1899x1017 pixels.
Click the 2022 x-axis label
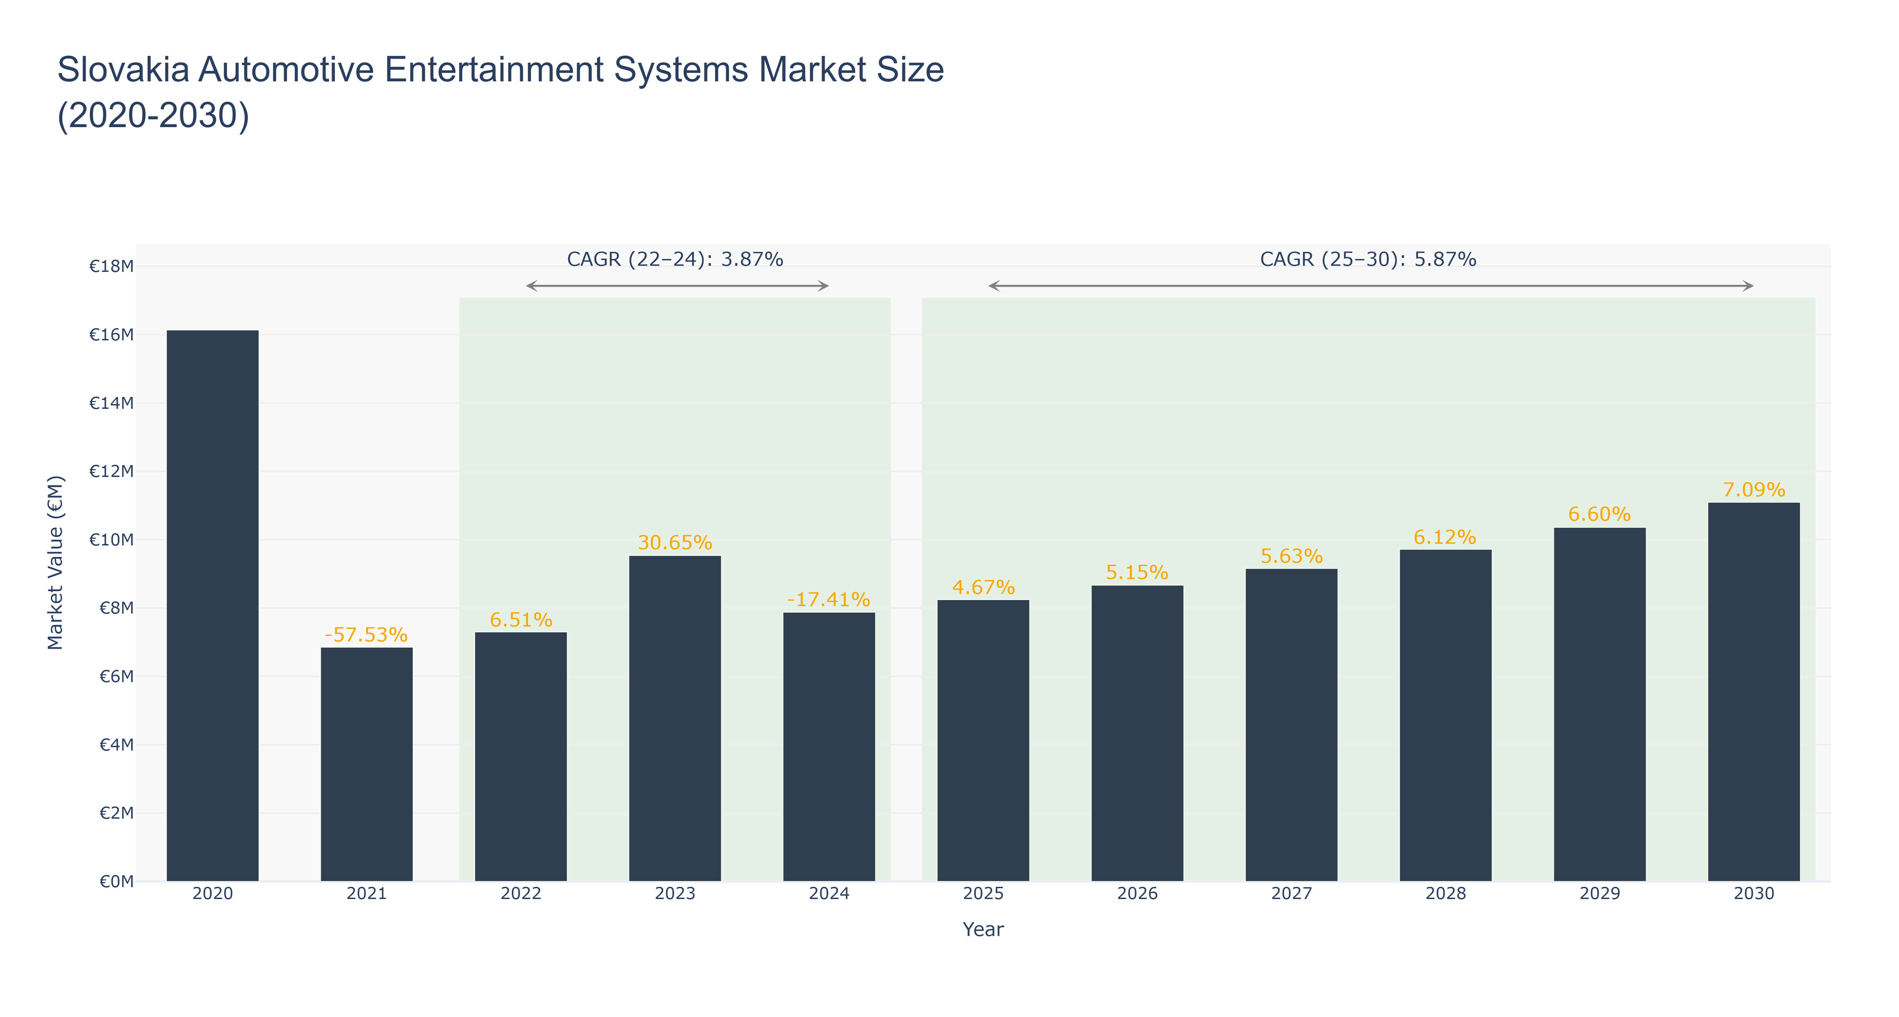[521, 894]
